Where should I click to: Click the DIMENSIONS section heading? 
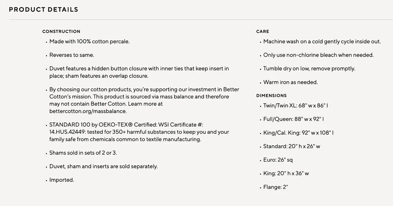point(272,95)
